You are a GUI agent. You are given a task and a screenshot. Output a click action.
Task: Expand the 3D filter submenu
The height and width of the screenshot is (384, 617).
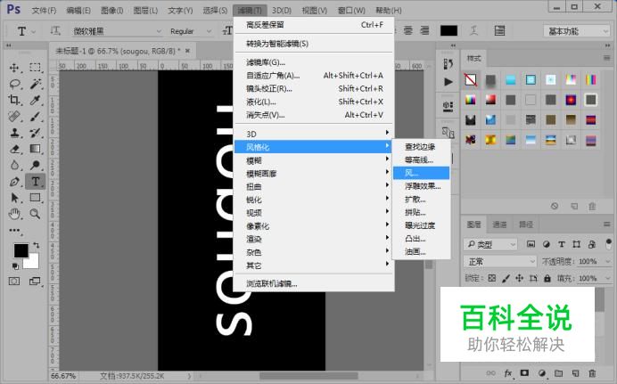(314, 134)
